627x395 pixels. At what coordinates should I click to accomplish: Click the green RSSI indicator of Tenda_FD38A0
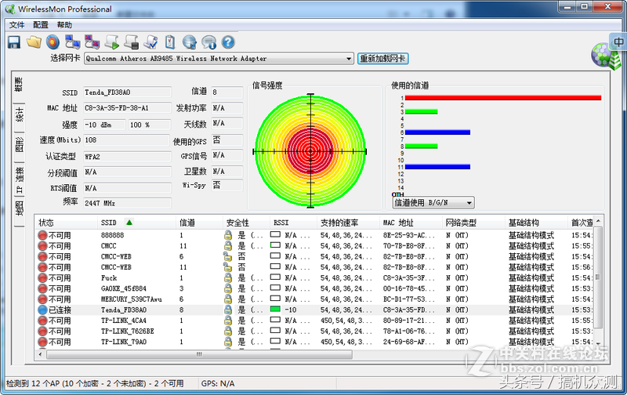coord(275,309)
